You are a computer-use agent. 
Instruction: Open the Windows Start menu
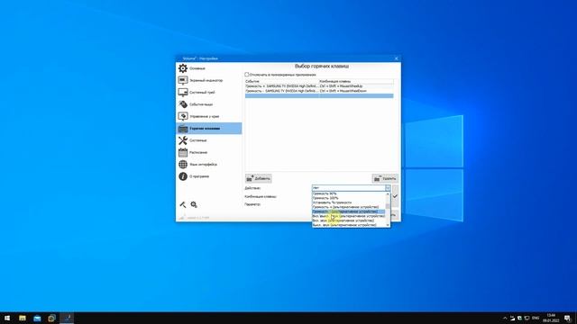(7, 318)
